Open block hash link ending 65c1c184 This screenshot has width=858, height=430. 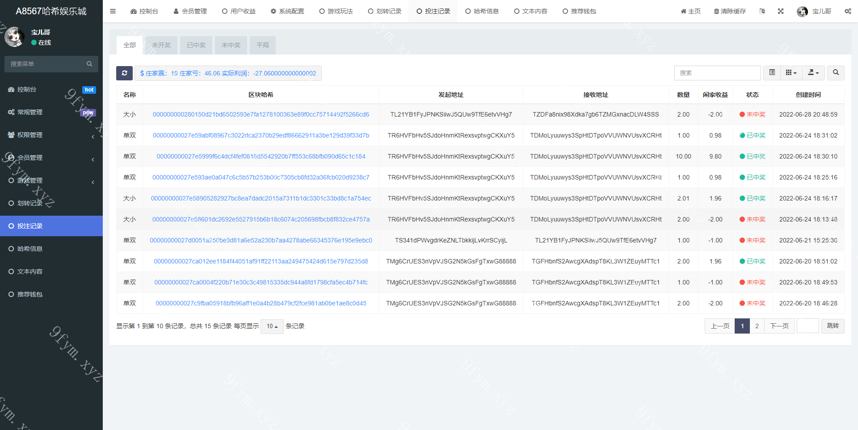[x=261, y=156]
